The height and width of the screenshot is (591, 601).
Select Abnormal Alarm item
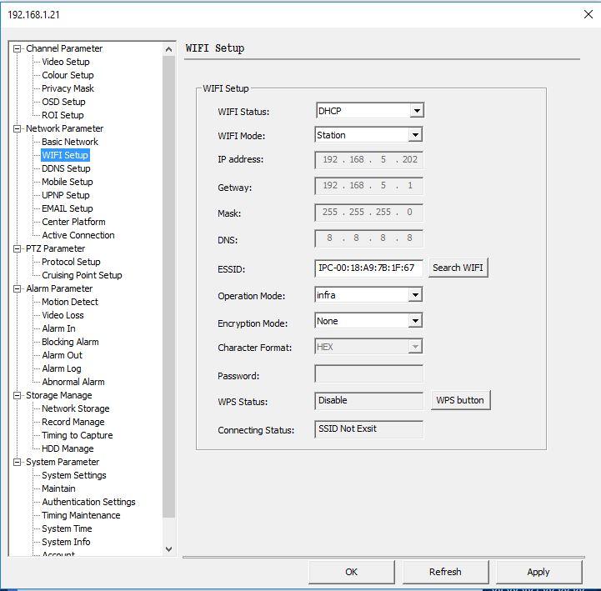(x=73, y=382)
